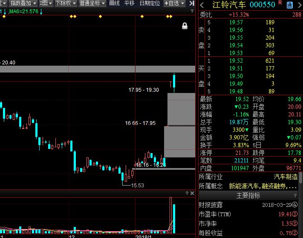The image size is (303, 238).
Task: Click the blue 通 badge icon
Action: tap(289, 5)
